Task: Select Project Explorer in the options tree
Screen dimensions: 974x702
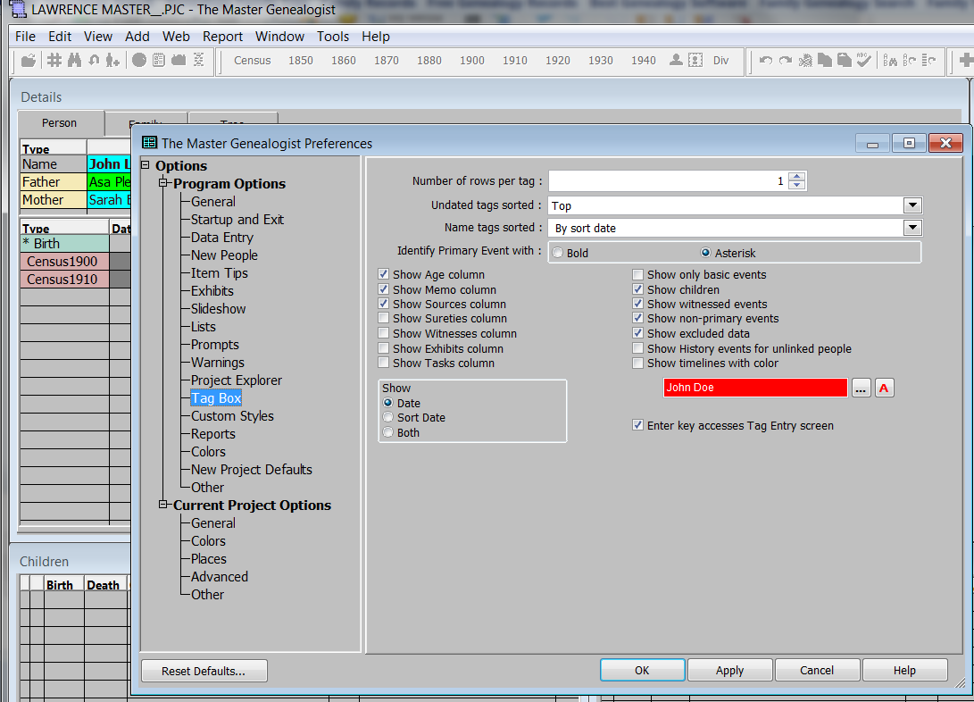Action: point(236,380)
